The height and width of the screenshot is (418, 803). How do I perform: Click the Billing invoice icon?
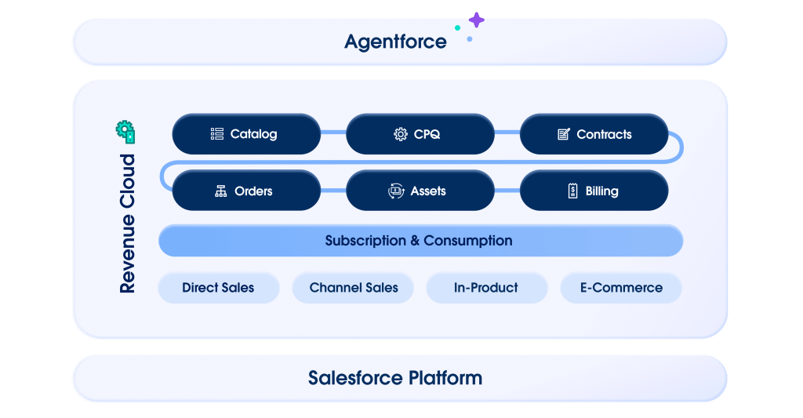point(572,191)
